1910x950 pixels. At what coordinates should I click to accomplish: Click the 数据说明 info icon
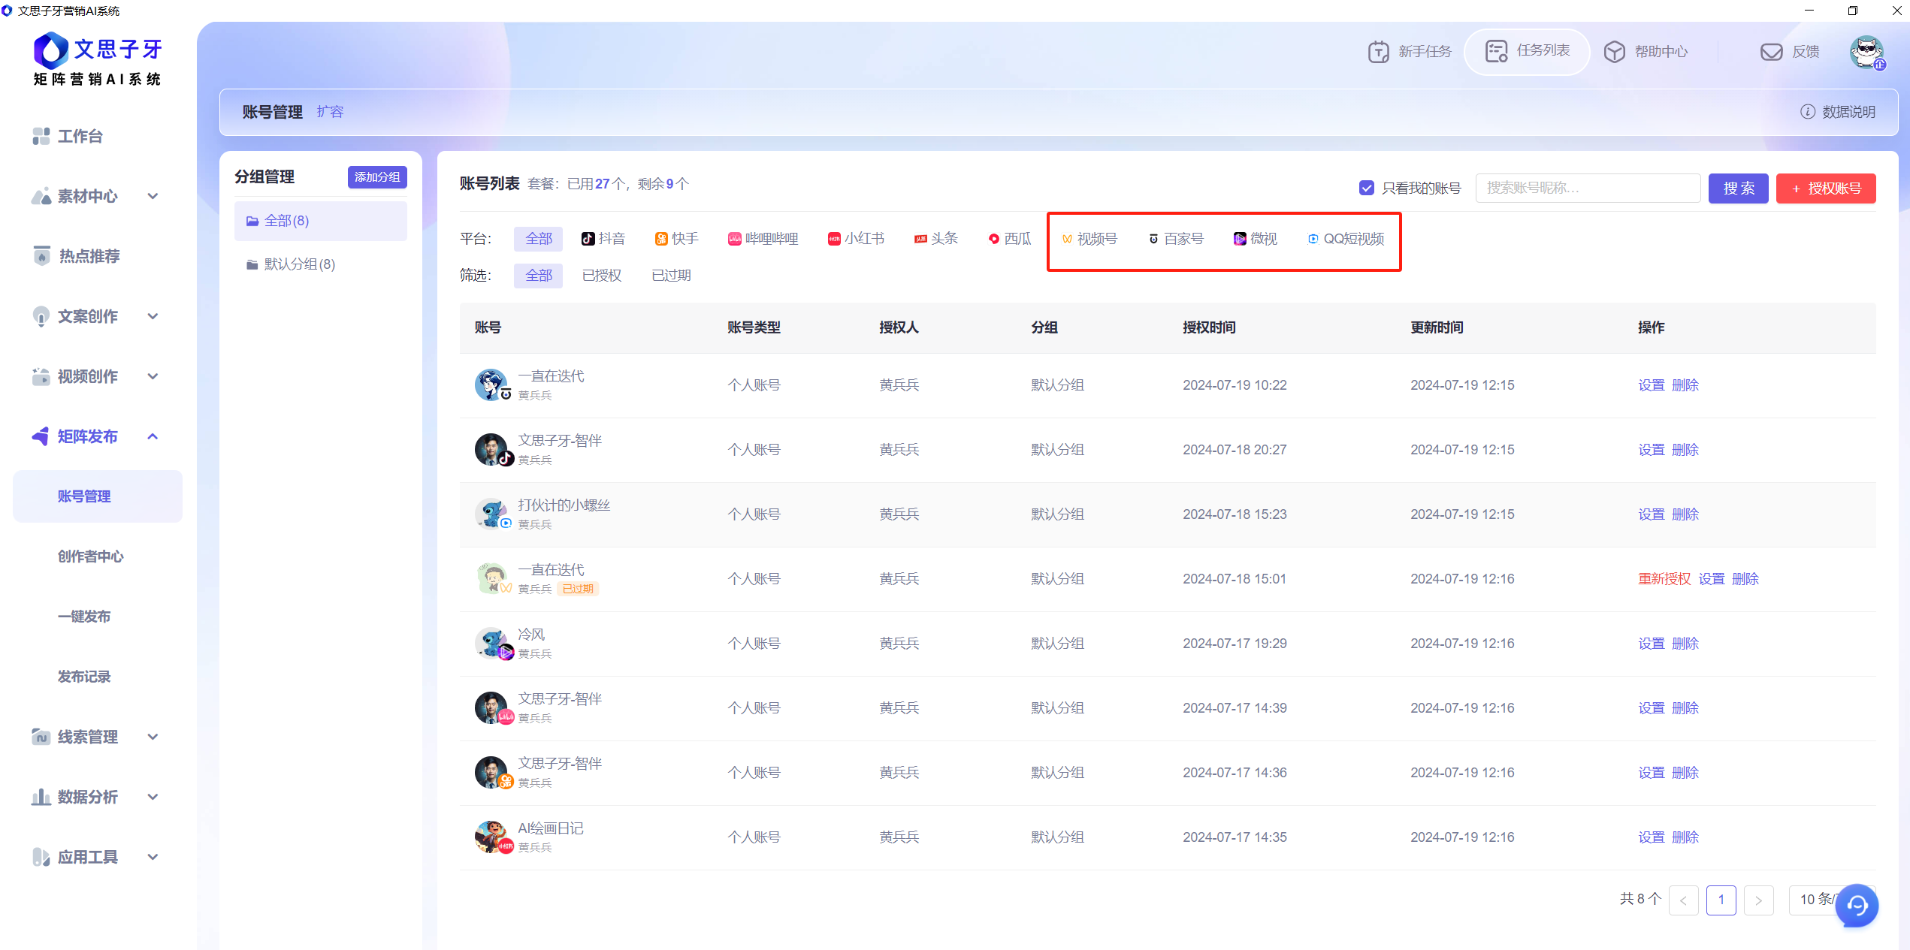click(x=1807, y=112)
